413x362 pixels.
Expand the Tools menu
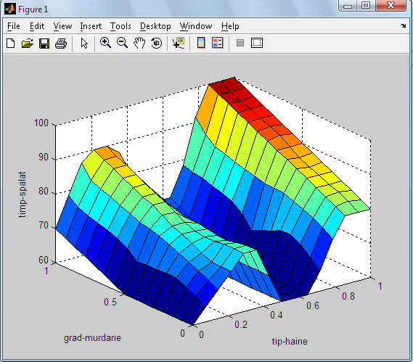(x=120, y=26)
